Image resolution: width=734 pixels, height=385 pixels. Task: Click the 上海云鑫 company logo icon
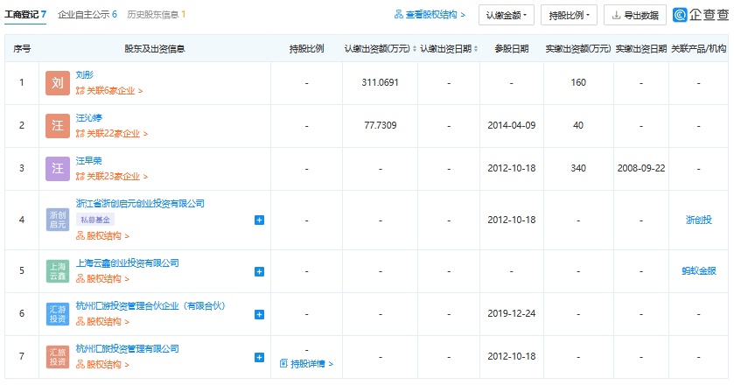click(57, 271)
